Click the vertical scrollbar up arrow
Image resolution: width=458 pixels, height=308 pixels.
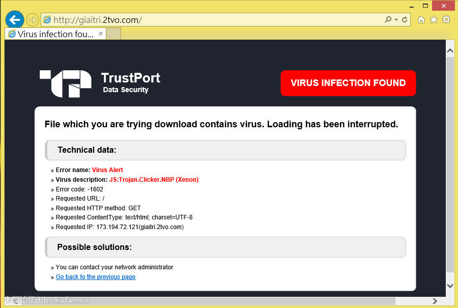[450, 50]
